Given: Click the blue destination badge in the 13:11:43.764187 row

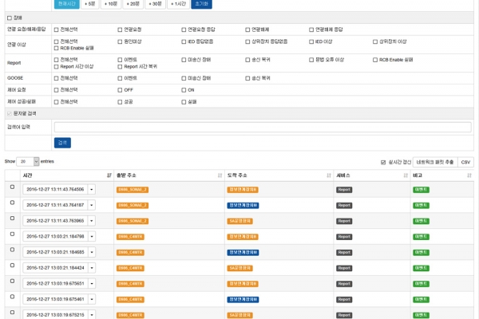Looking at the screenshot, I should [x=243, y=206].
